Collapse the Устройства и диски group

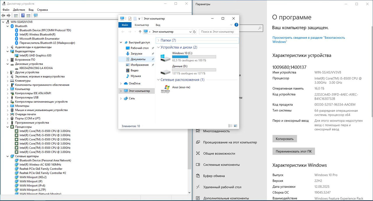pyautogui.click(x=158, y=47)
